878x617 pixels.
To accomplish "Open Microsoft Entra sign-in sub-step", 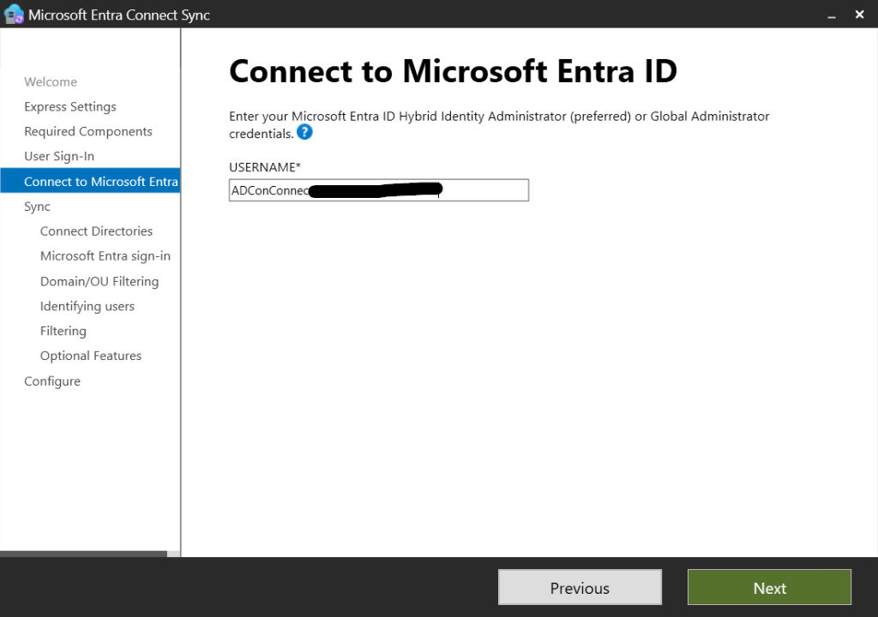I will [105, 256].
